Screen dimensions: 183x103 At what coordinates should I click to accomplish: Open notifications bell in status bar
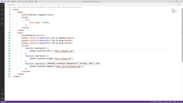pos(181,102)
